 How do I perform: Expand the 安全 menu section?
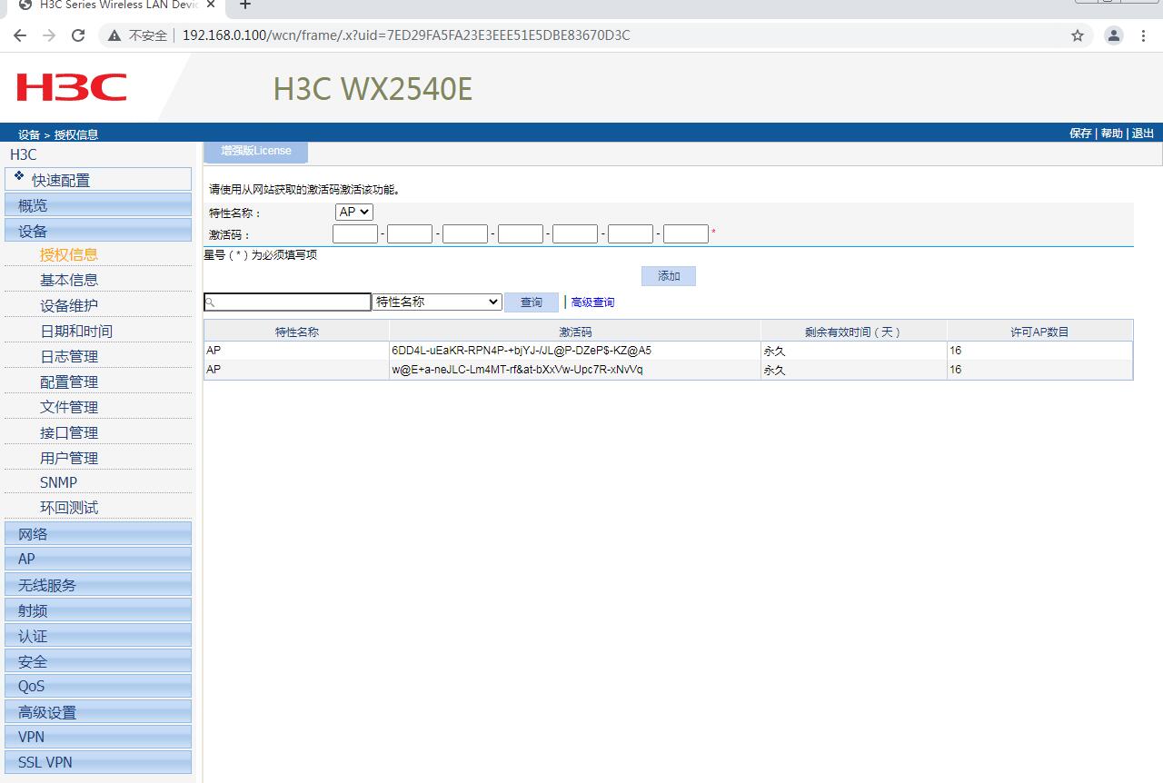pyautogui.click(x=98, y=660)
